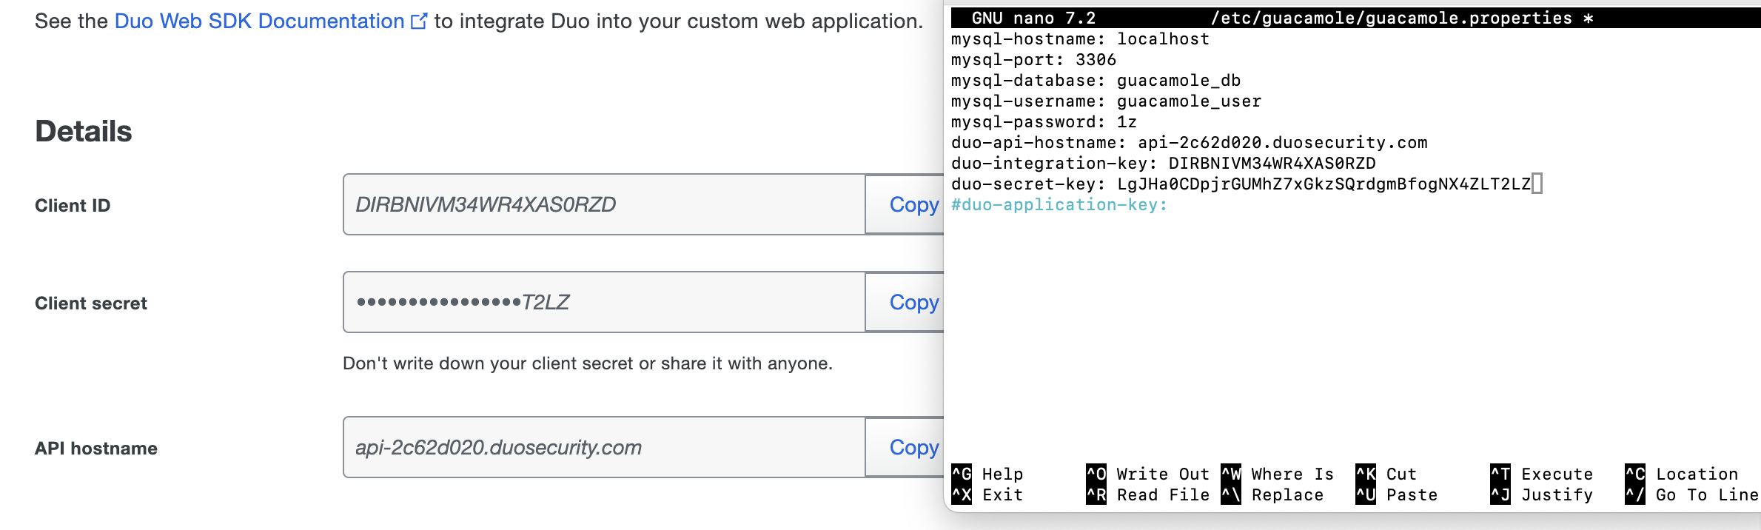Viewport: 1761px width, 530px height.
Task: Click the ^/ Go To Line shortcut
Action: (1691, 494)
